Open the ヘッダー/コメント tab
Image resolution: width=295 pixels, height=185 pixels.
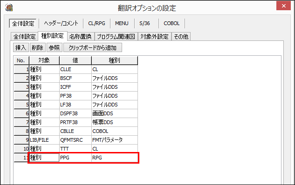click(x=61, y=23)
